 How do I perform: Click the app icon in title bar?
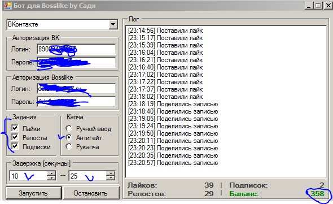click(x=8, y=6)
